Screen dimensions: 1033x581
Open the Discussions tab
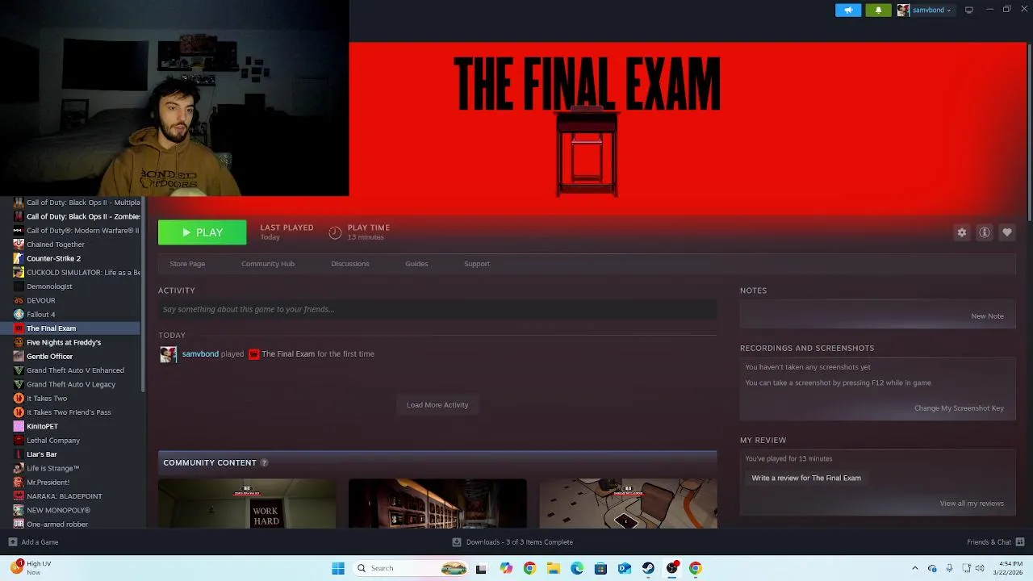pyautogui.click(x=350, y=264)
